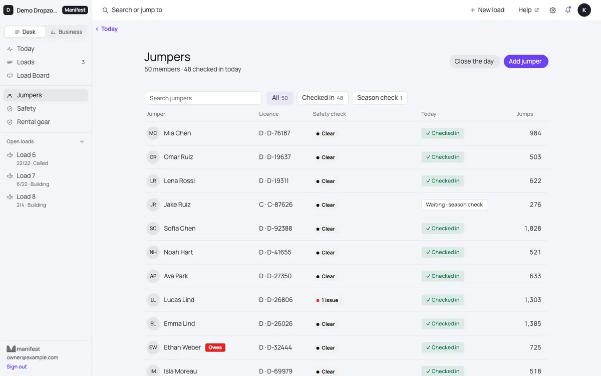Viewport: 601px width, 376px height.
Task: Click Lucas Lind's 1 issue status
Action: coord(327,300)
